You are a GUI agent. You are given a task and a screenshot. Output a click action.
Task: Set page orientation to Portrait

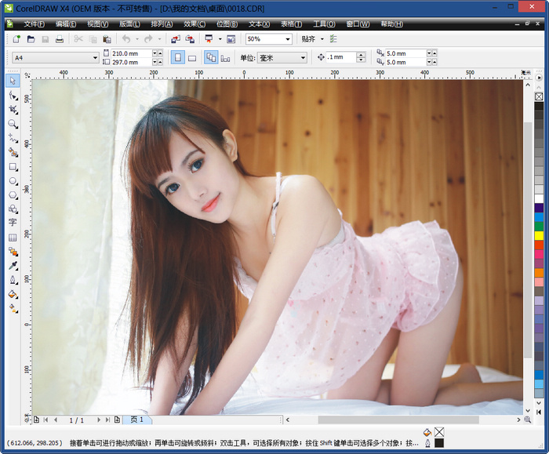point(178,57)
